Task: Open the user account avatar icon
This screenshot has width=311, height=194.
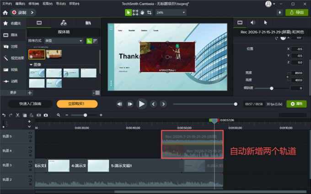Action: click(268, 4)
